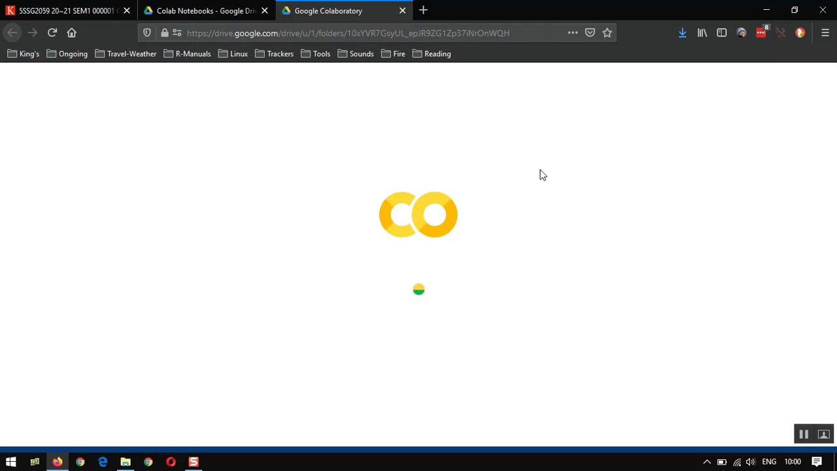Open the Windows notification center
The height and width of the screenshot is (471, 837).
[817, 462]
